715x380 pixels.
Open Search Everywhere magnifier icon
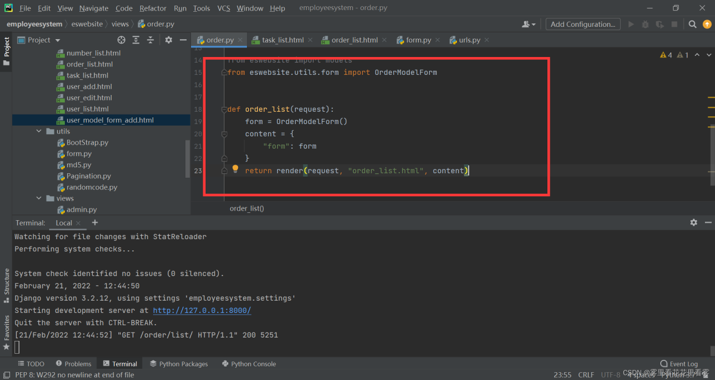[x=692, y=24]
